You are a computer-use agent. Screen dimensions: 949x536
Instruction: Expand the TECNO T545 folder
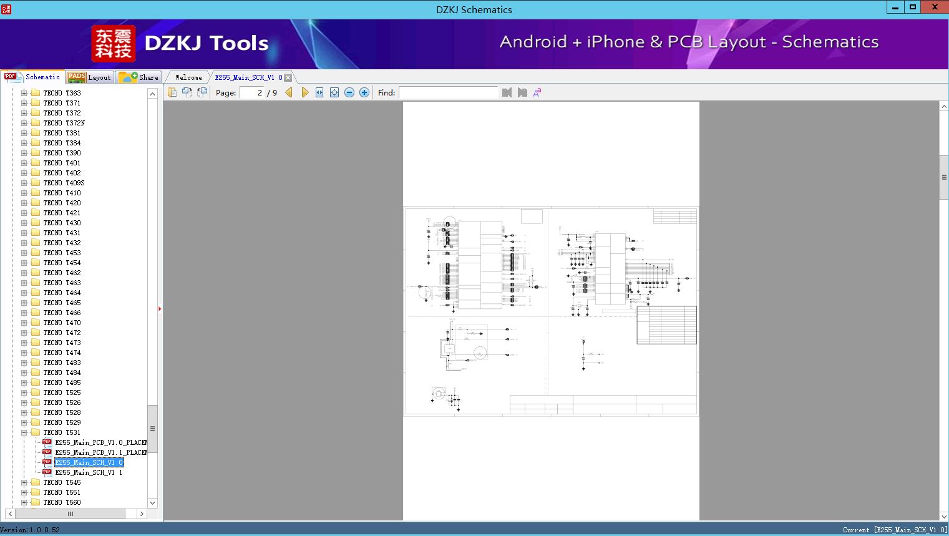[24, 482]
